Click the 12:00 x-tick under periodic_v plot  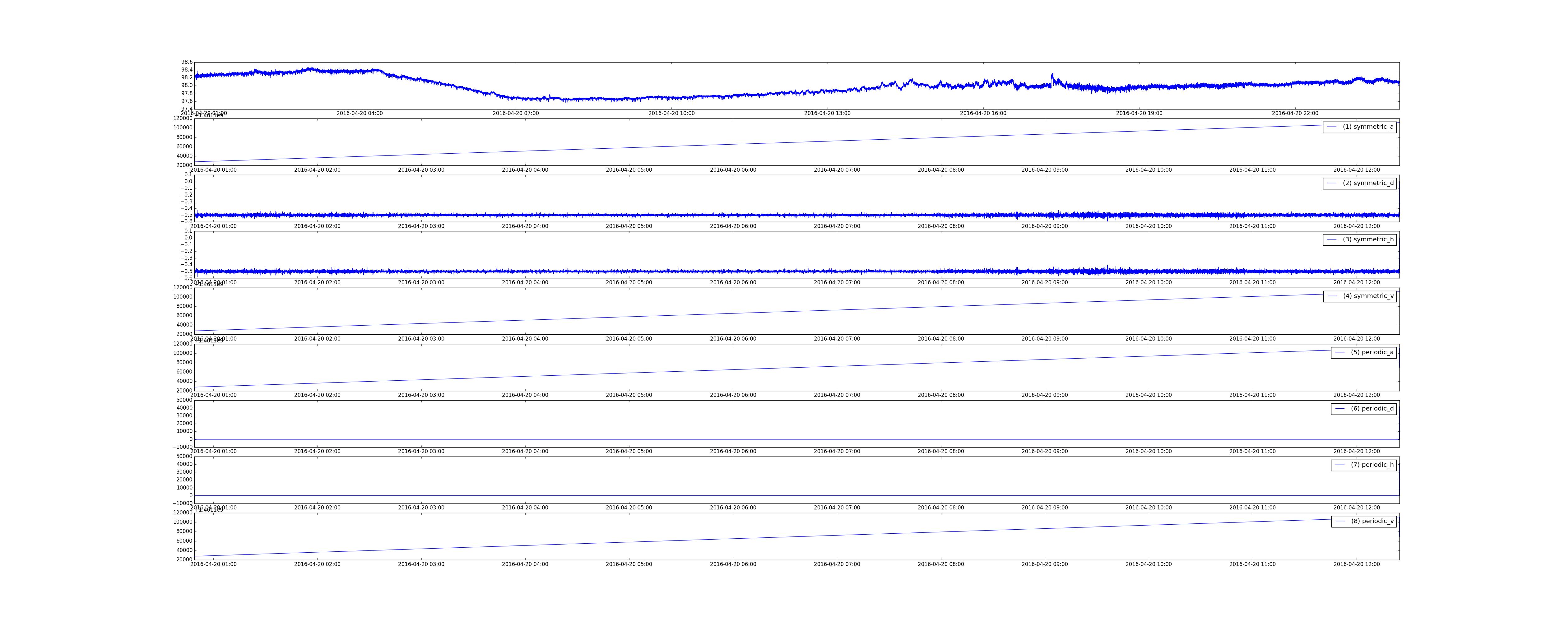tap(1356, 564)
